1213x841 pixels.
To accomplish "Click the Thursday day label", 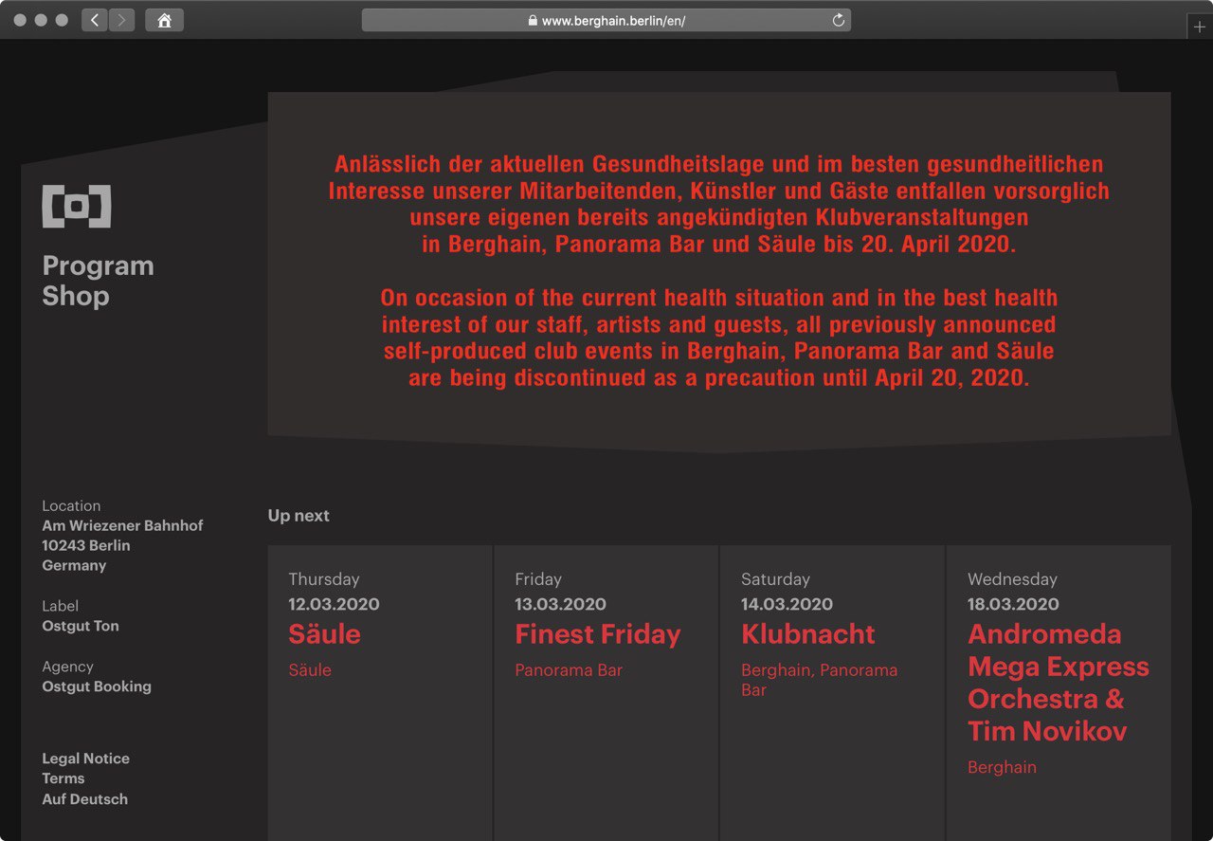I will click(x=324, y=579).
